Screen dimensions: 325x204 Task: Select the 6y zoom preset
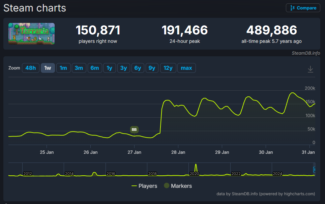tap(138, 68)
